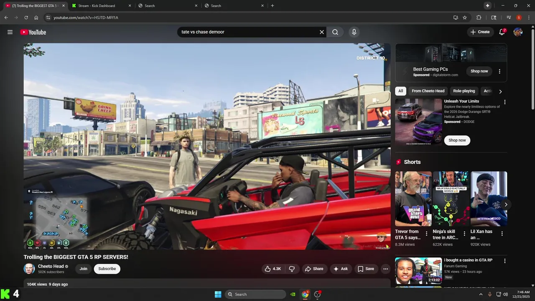
Task: Save the video to a playlist
Action: point(366,269)
